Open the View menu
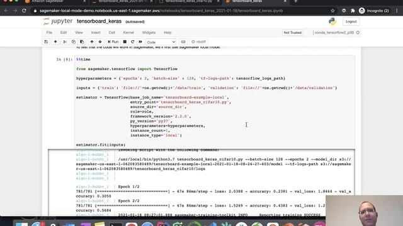The height and width of the screenshot is (226, 403). (x=79, y=33)
